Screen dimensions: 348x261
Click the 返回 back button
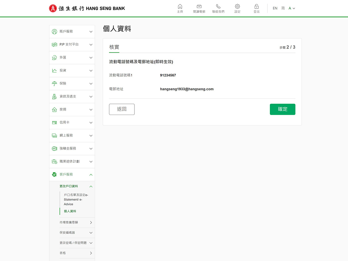[x=122, y=109]
